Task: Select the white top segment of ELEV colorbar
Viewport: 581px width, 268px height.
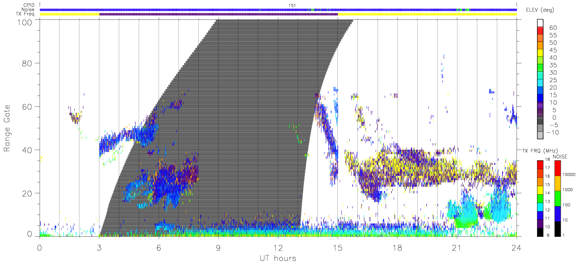Action: coord(540,23)
